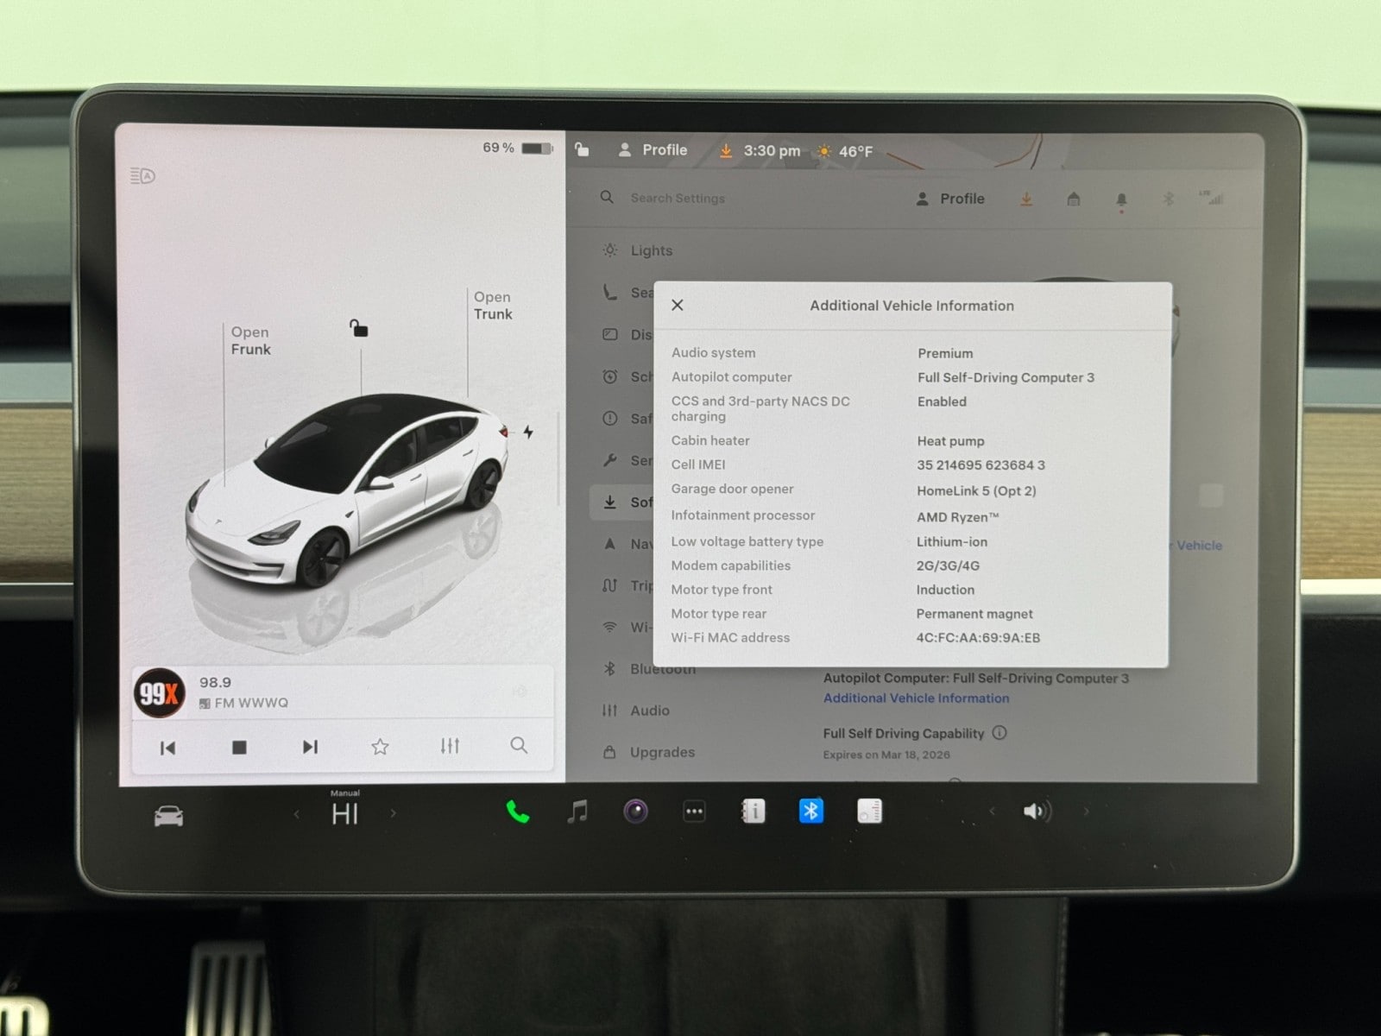The height and width of the screenshot is (1036, 1381).
Task: Open car controls via the car icon
Action: (168, 816)
